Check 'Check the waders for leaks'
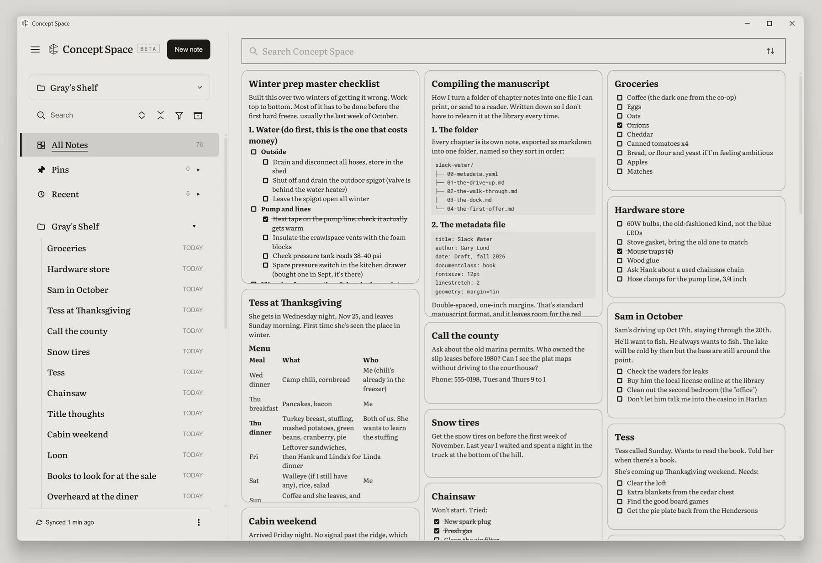Image resolution: width=822 pixels, height=563 pixels. [x=620, y=372]
